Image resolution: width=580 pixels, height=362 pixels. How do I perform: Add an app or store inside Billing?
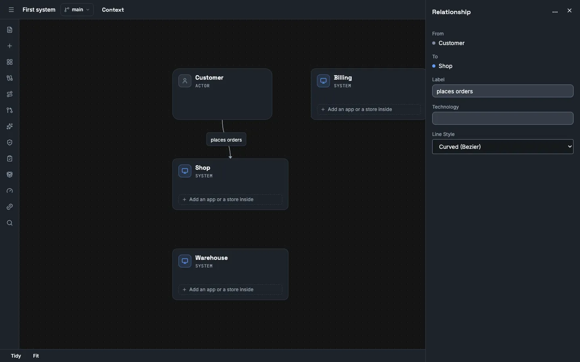(x=369, y=109)
